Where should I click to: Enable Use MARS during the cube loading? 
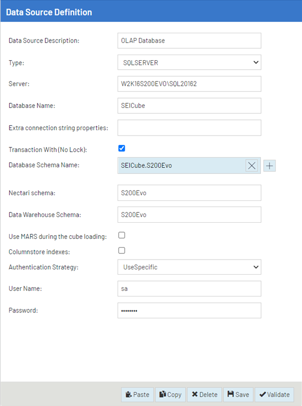(122, 235)
